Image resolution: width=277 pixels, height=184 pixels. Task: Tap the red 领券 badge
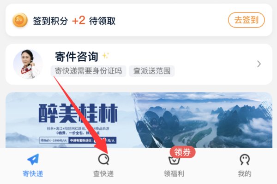click(x=182, y=152)
